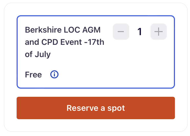Tap the grey minus stepper control
Image resolution: width=190 pixels, height=136 pixels.
point(121,32)
